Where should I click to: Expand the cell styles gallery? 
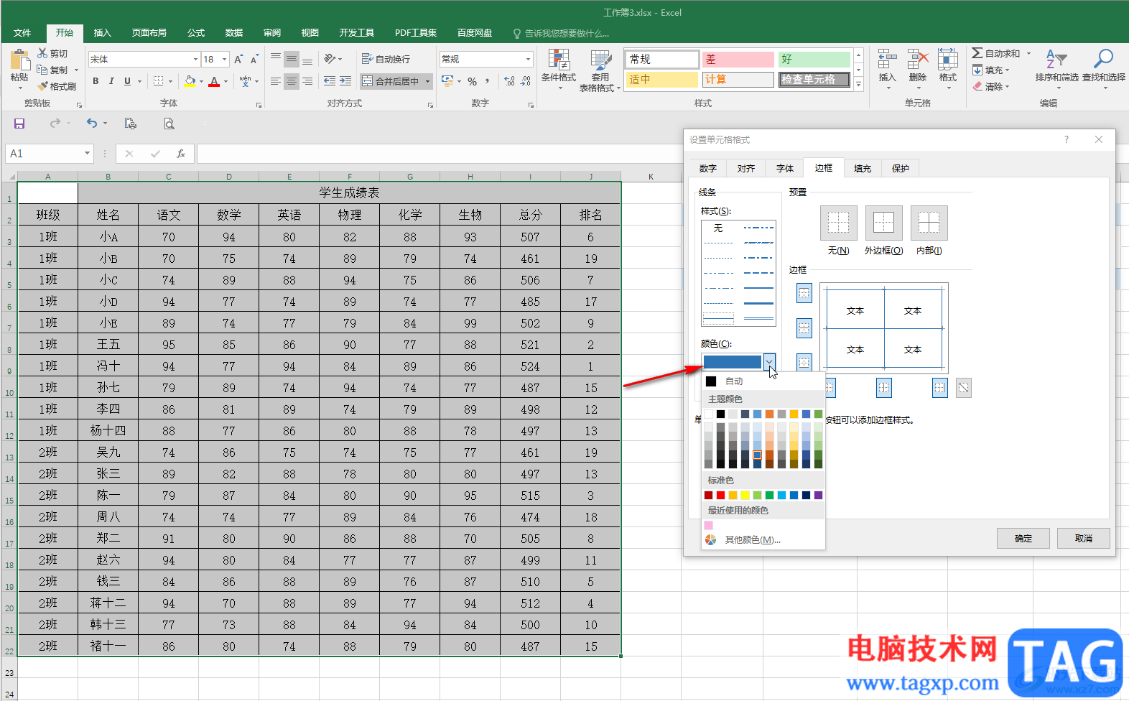coord(858,84)
